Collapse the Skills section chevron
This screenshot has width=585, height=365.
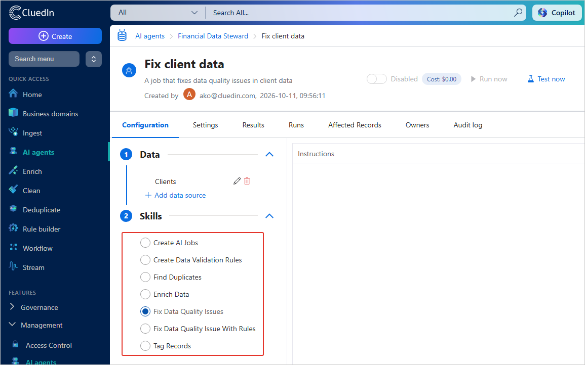(x=269, y=216)
